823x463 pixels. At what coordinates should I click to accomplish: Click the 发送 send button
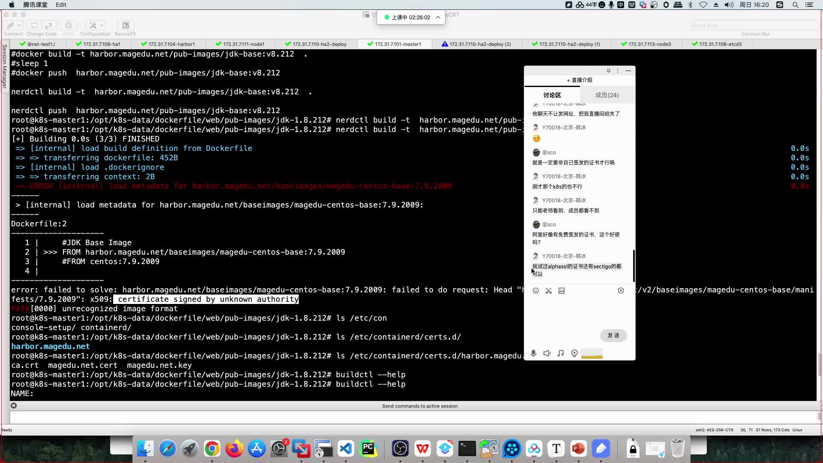(613, 335)
